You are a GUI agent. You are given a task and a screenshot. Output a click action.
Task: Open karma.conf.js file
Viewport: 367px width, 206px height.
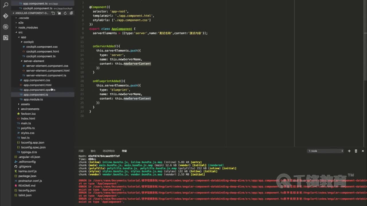27,171
